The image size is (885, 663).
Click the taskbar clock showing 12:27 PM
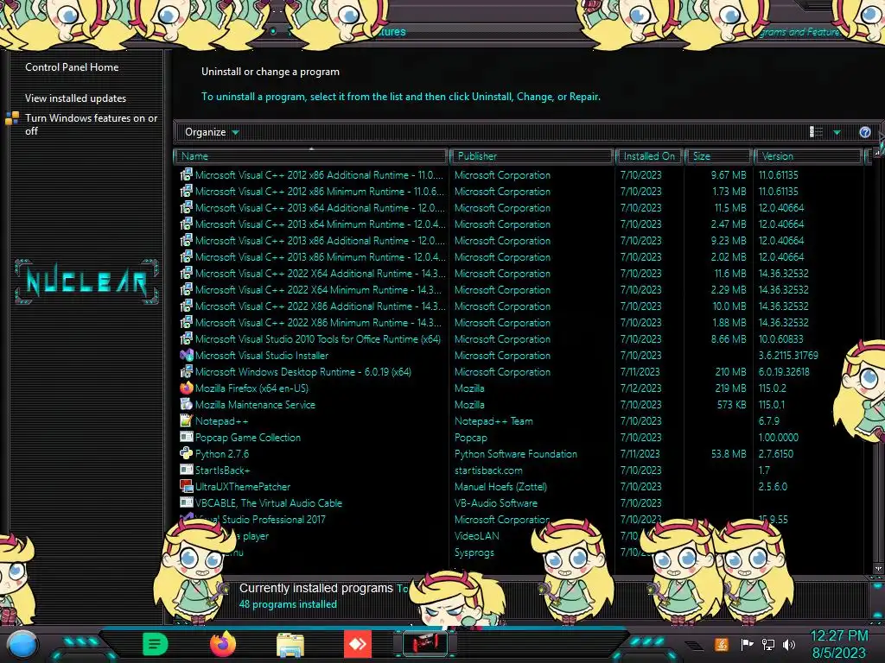[838, 636]
